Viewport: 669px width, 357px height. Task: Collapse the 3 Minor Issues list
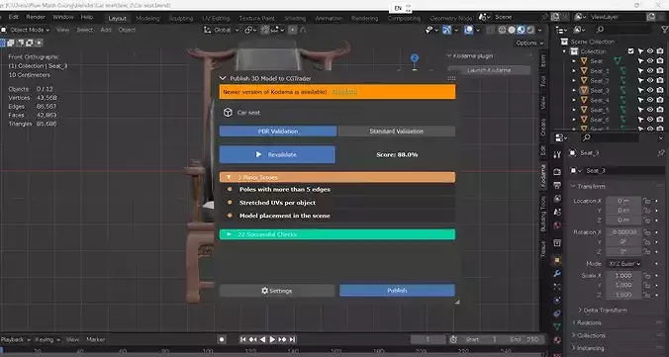(337, 177)
